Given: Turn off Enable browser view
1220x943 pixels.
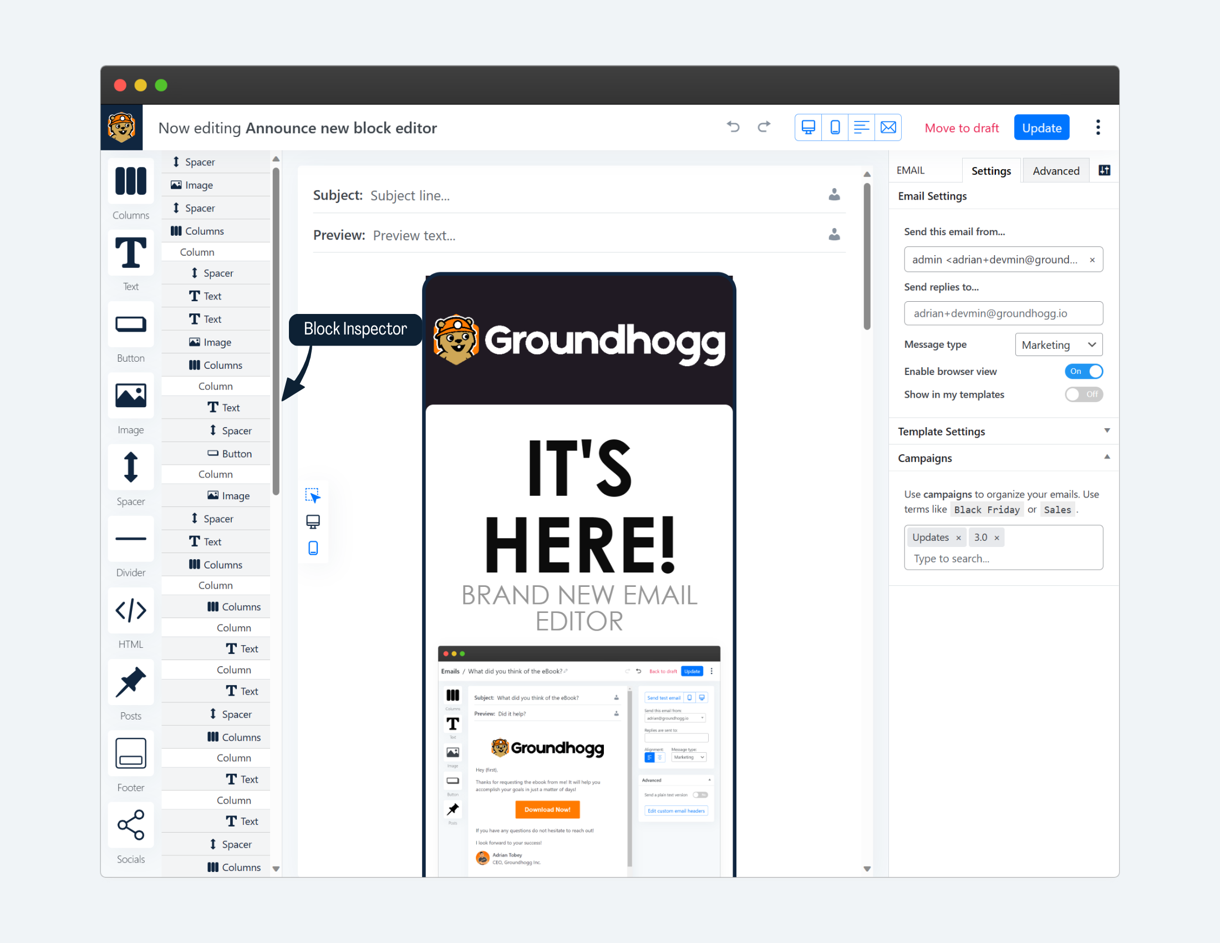Looking at the screenshot, I should click(1084, 371).
